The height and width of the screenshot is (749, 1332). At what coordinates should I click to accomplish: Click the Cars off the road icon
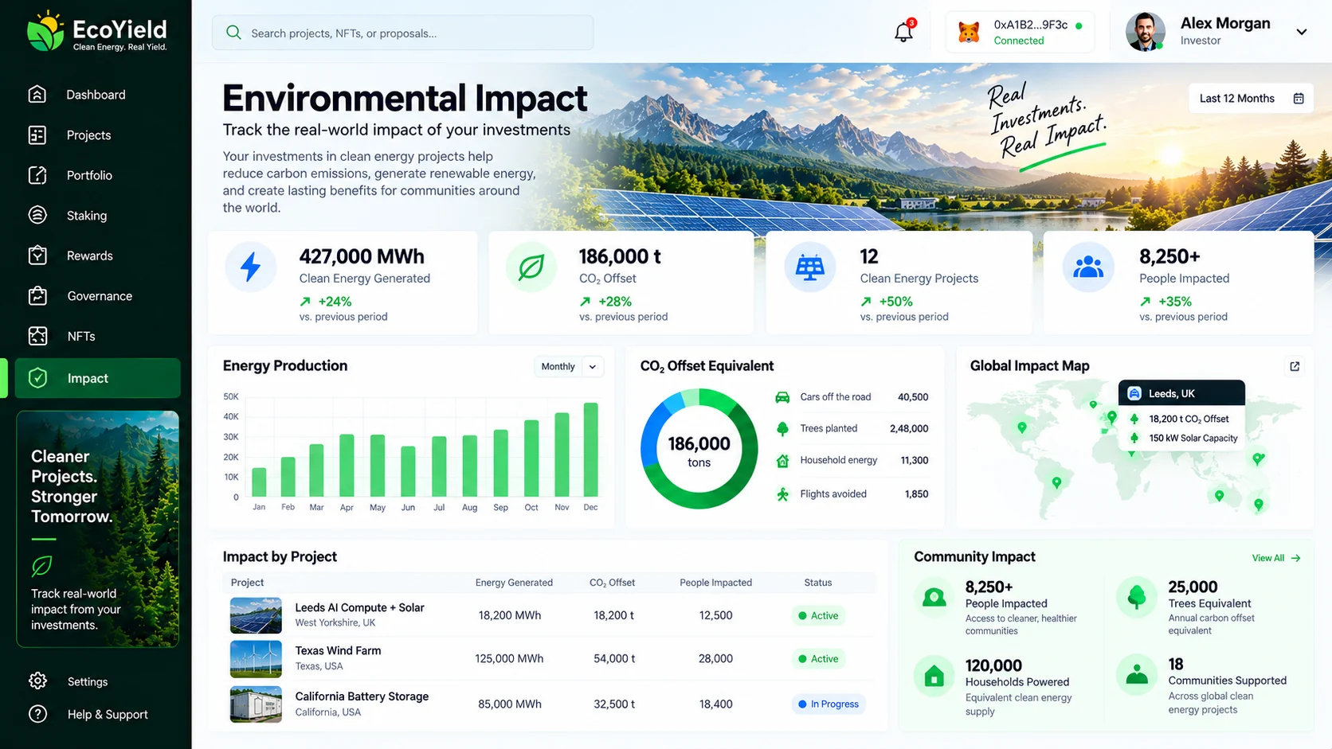click(x=782, y=397)
